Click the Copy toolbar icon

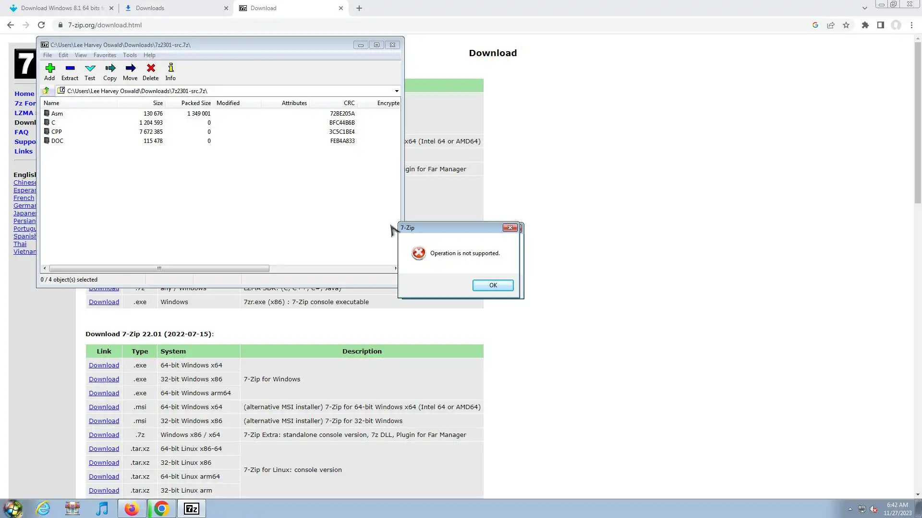tap(110, 68)
